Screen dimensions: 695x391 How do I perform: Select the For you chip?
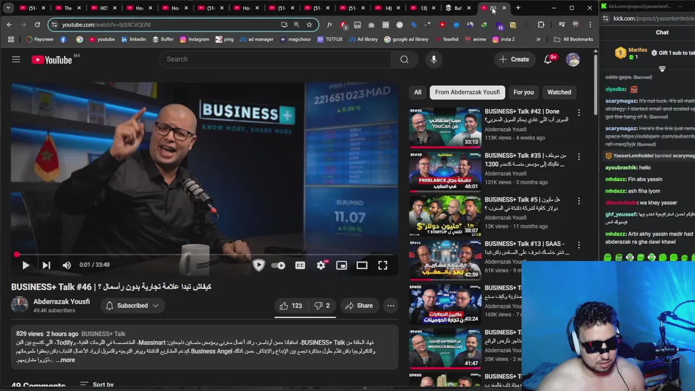(x=523, y=92)
